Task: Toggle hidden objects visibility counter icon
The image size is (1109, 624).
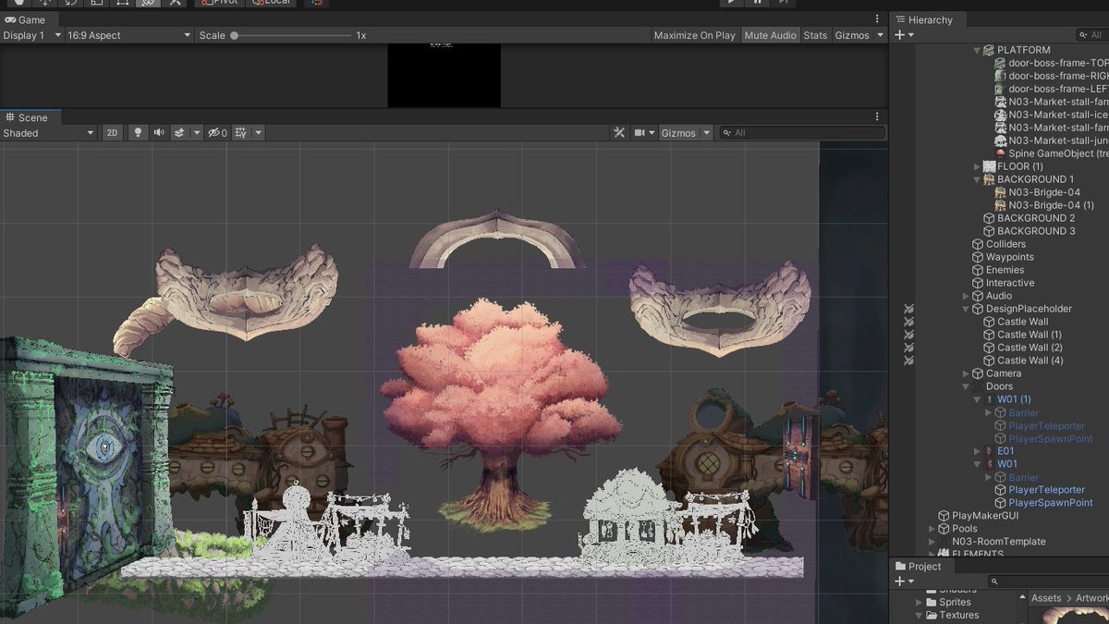Action: tap(217, 133)
